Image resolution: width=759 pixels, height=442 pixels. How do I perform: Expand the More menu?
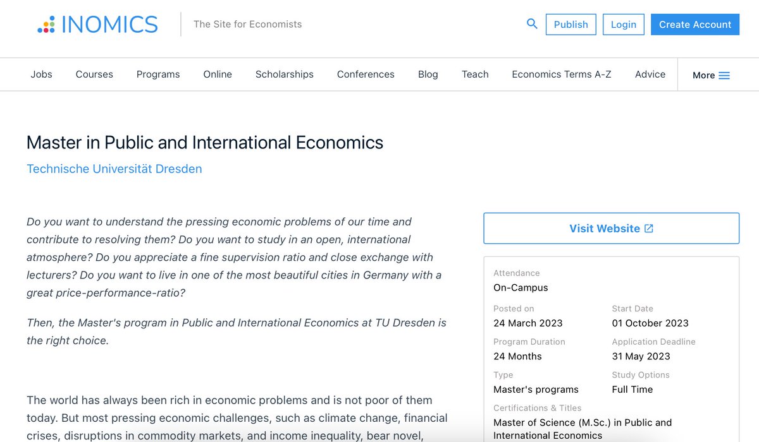click(x=711, y=75)
